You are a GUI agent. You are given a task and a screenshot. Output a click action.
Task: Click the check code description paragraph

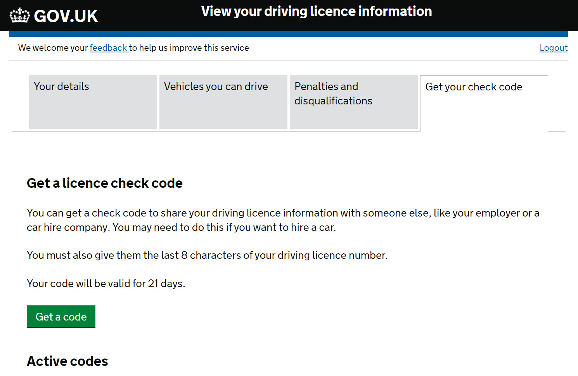click(282, 220)
